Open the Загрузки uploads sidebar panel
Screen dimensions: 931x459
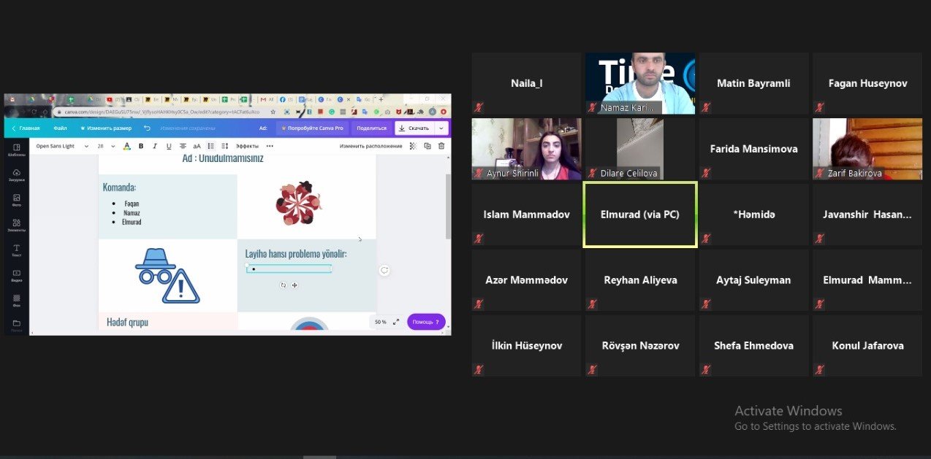point(16,175)
